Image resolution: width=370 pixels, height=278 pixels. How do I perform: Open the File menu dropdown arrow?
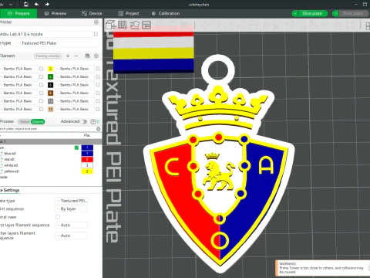pyautogui.click(x=11, y=5)
